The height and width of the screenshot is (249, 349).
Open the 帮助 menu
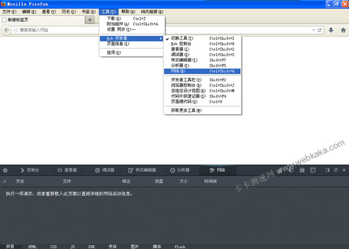tap(128, 12)
